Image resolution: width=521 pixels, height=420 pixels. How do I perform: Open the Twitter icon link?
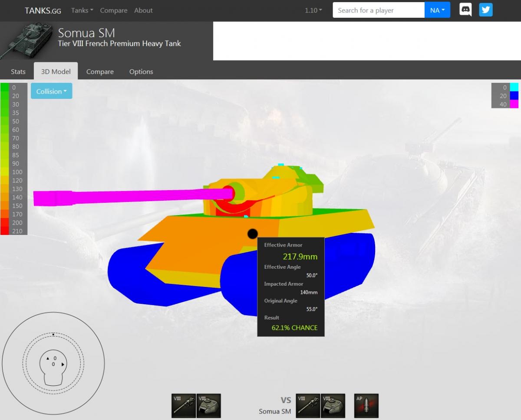click(486, 10)
